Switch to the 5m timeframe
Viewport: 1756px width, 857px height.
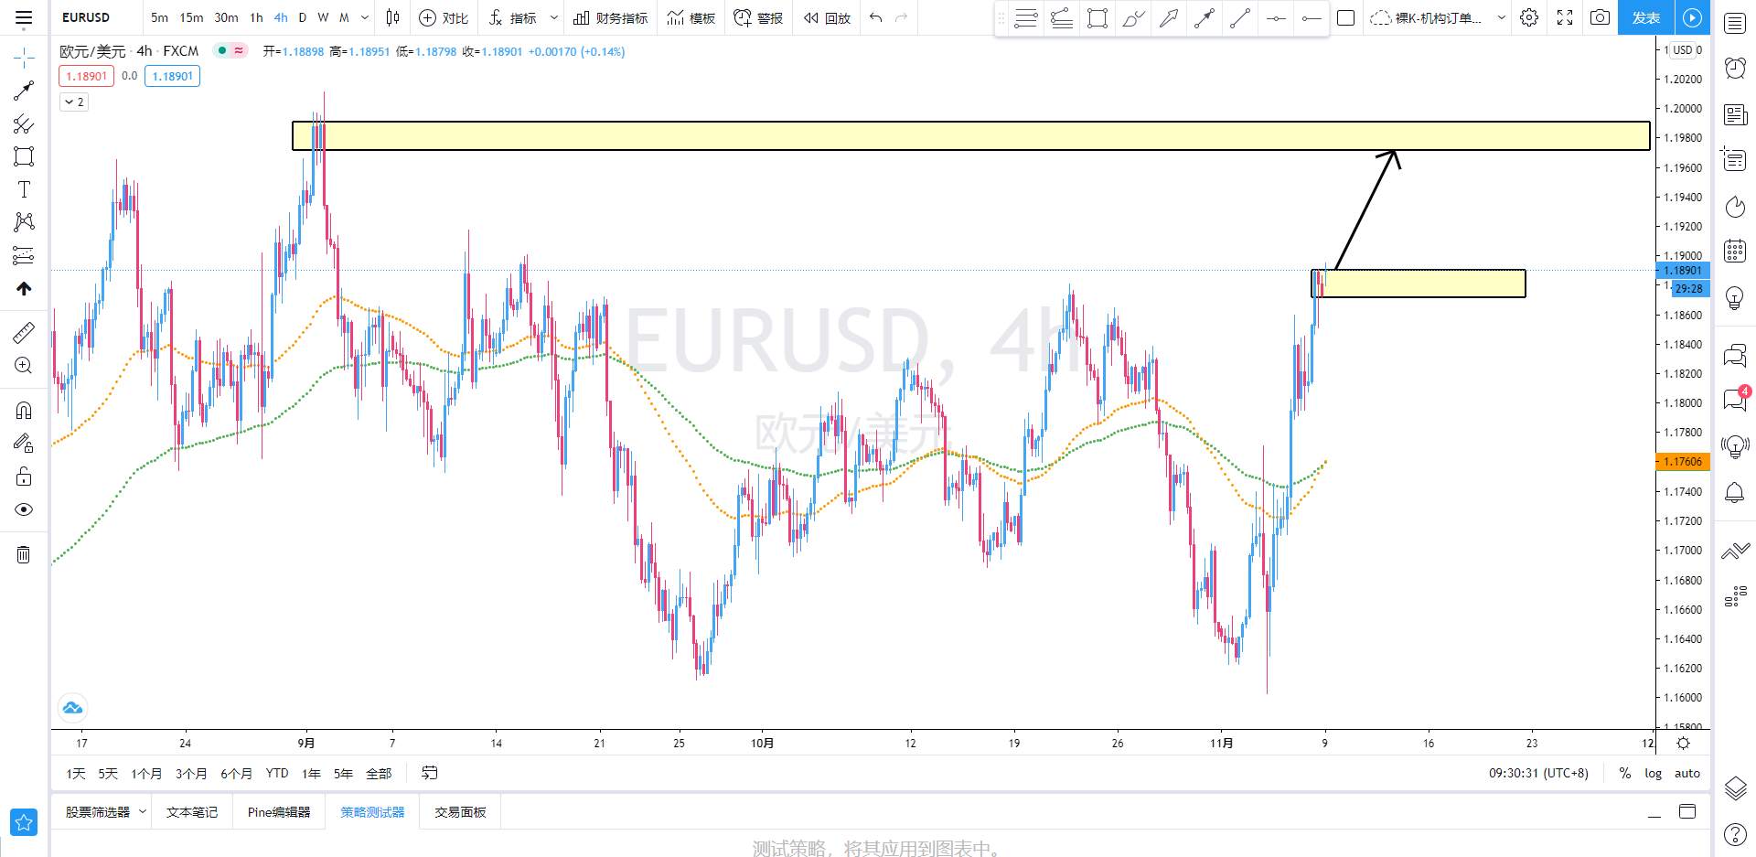pos(159,17)
